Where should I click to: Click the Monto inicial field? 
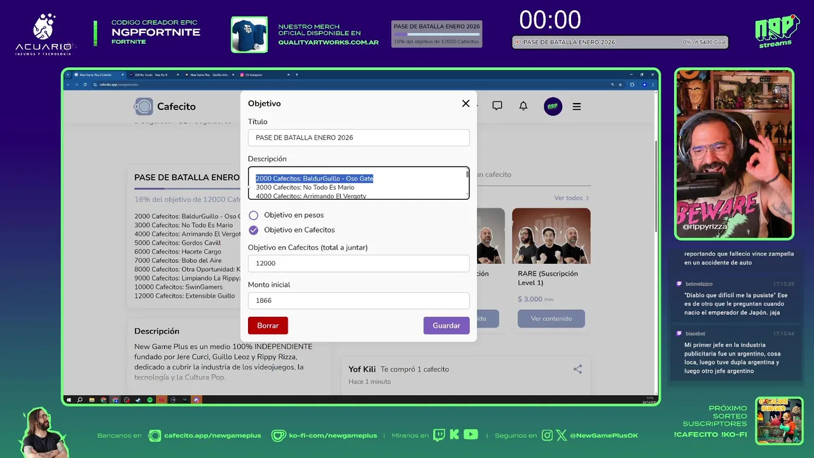pyautogui.click(x=359, y=300)
